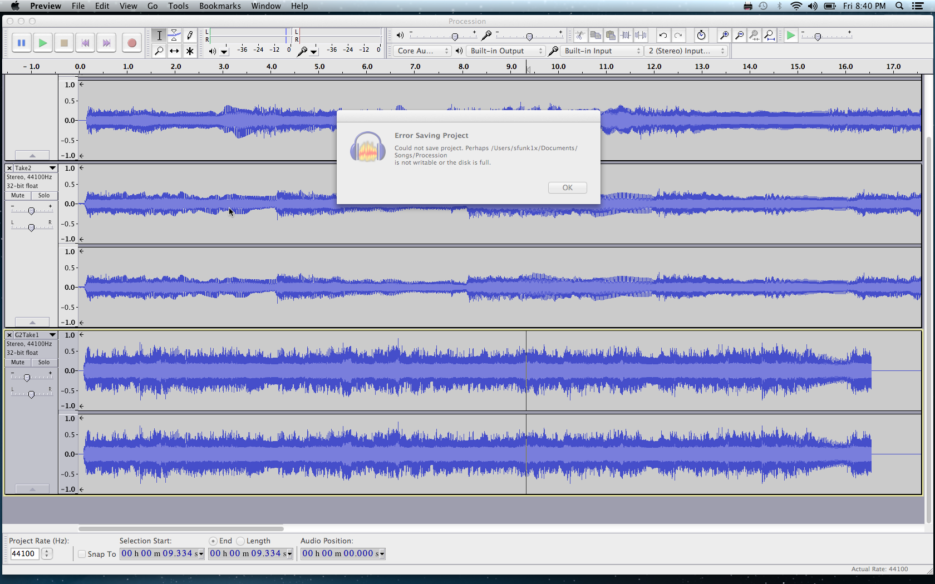Image resolution: width=935 pixels, height=584 pixels.
Task: Click the Redo arrow icon
Action: (678, 36)
